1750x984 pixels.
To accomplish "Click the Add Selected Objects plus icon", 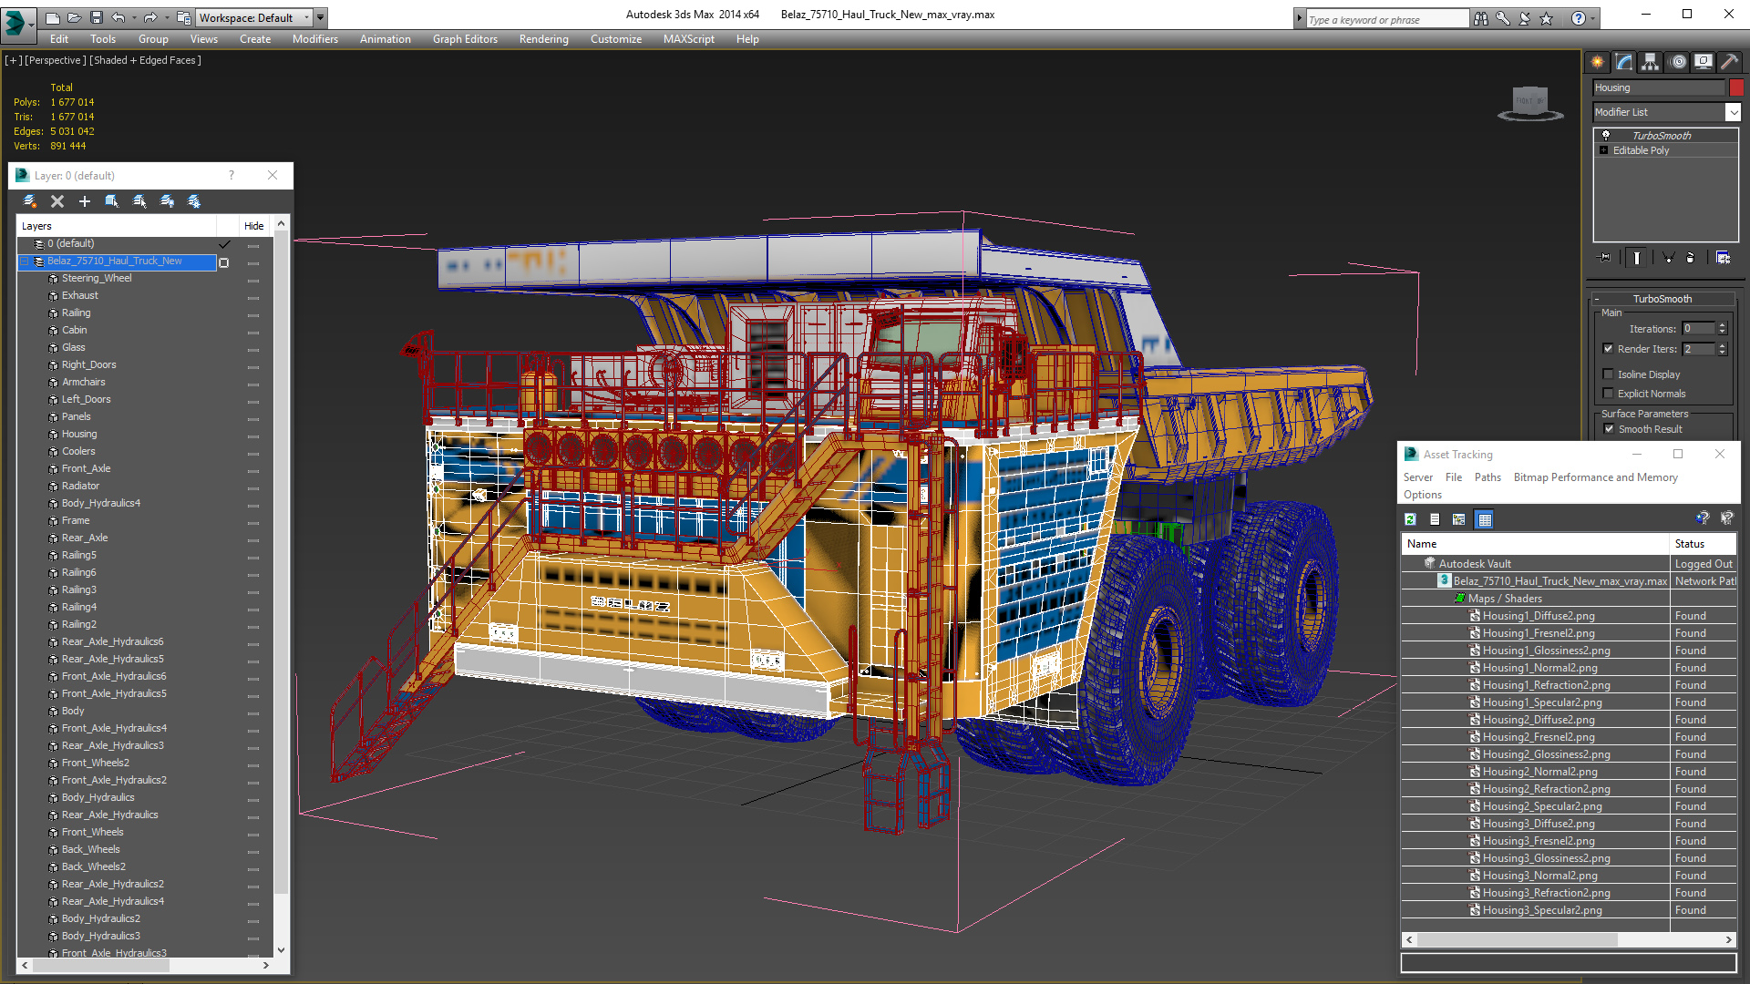I will [x=85, y=201].
